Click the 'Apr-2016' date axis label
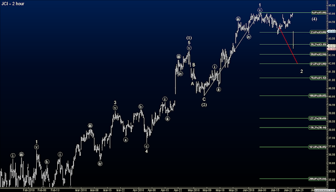Viewport: 336px width, 192px height. [138, 190]
